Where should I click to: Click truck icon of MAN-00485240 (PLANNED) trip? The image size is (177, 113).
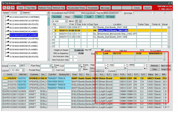tap(8, 31)
